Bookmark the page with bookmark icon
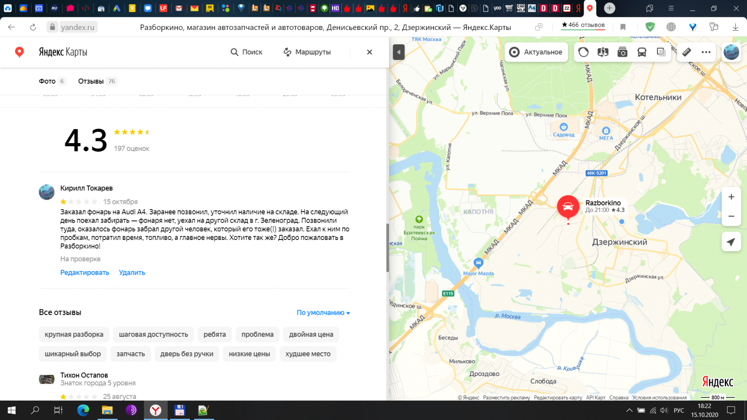The width and height of the screenshot is (747, 420). click(x=623, y=27)
